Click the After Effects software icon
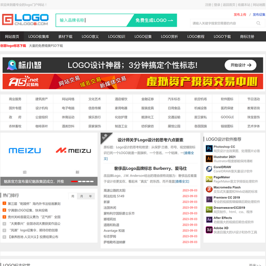266x266 pixels. 209,220
